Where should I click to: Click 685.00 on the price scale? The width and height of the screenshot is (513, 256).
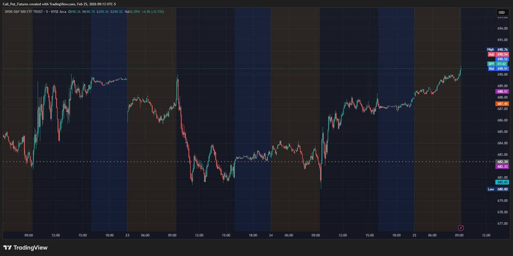[x=502, y=132]
